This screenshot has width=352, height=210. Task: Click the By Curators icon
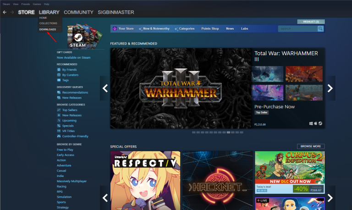59,75
